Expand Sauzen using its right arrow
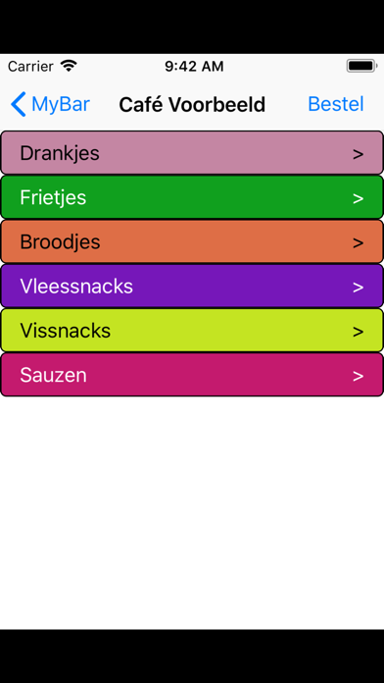 [358, 377]
